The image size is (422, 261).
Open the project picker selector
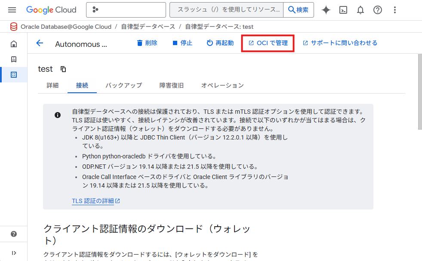point(126,10)
